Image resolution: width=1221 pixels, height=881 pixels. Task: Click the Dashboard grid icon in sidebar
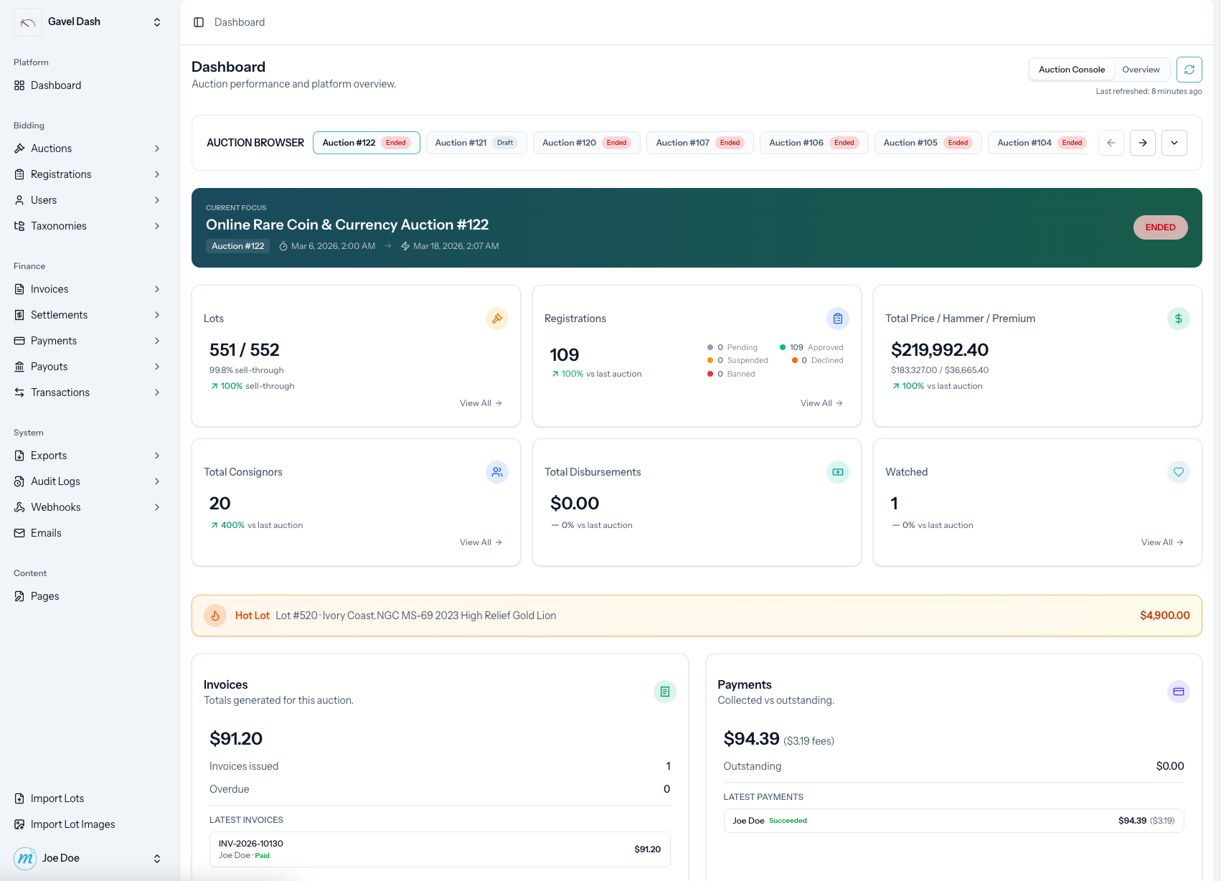click(x=19, y=85)
